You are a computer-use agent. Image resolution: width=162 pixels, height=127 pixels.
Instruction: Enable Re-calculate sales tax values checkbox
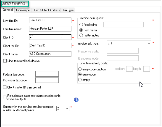[x=5, y=97]
